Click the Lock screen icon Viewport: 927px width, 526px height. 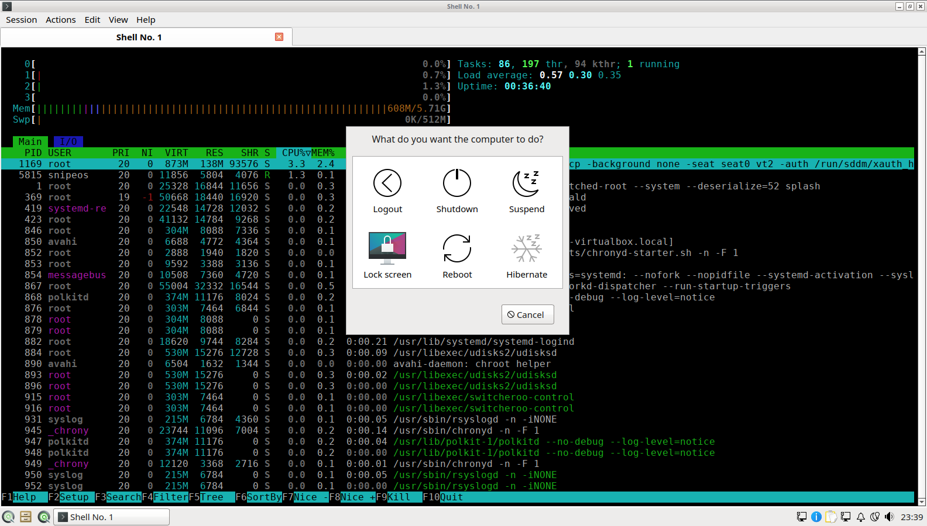(x=387, y=248)
